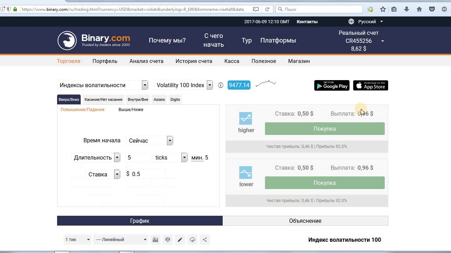The width and height of the screenshot is (451, 253).
Task: Open the Volatility 100 Index dropdown
Action: point(183,85)
